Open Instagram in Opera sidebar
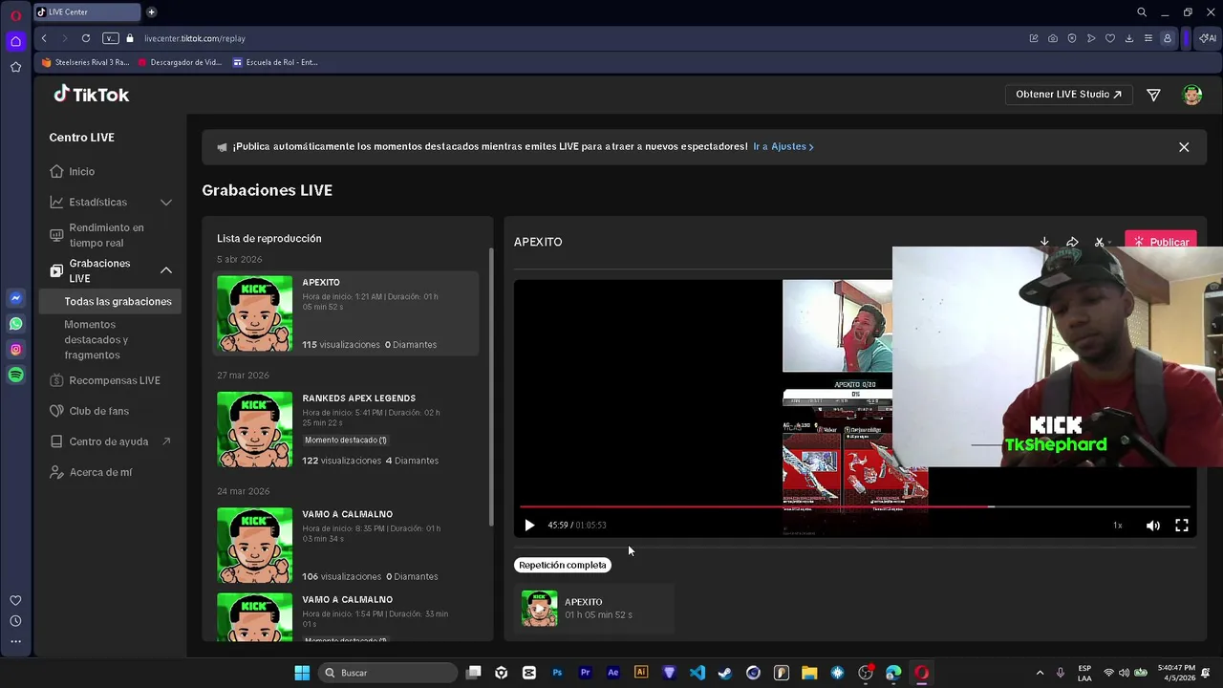This screenshot has width=1223, height=688. [x=15, y=350]
